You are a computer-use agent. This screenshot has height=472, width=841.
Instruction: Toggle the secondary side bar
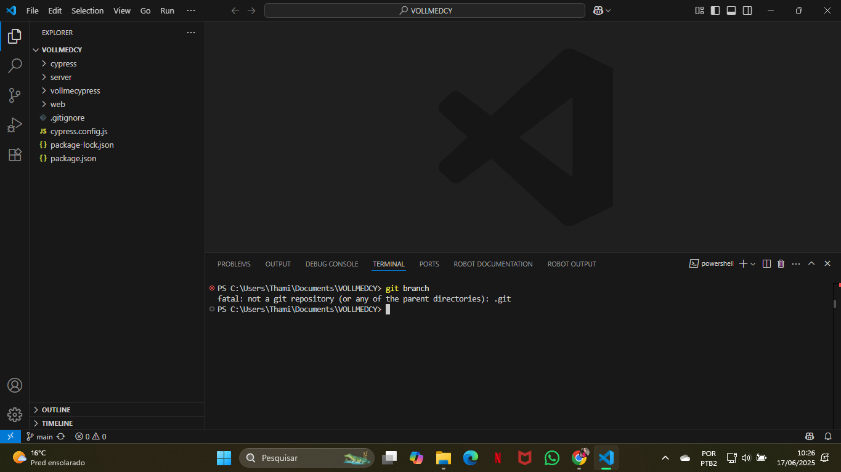click(747, 10)
